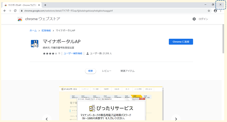Go to ホーム breadcrumb link

(x=33, y=30)
